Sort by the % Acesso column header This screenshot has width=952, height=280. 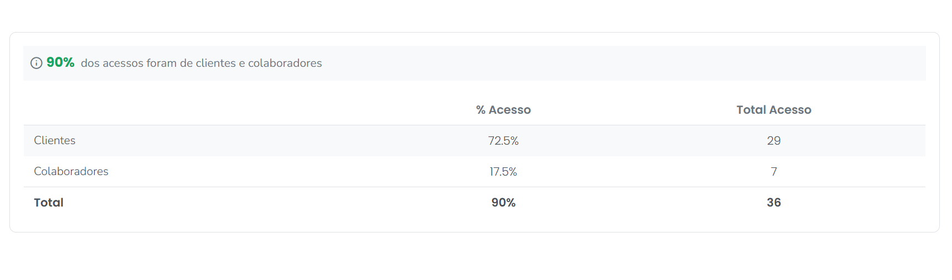503,110
